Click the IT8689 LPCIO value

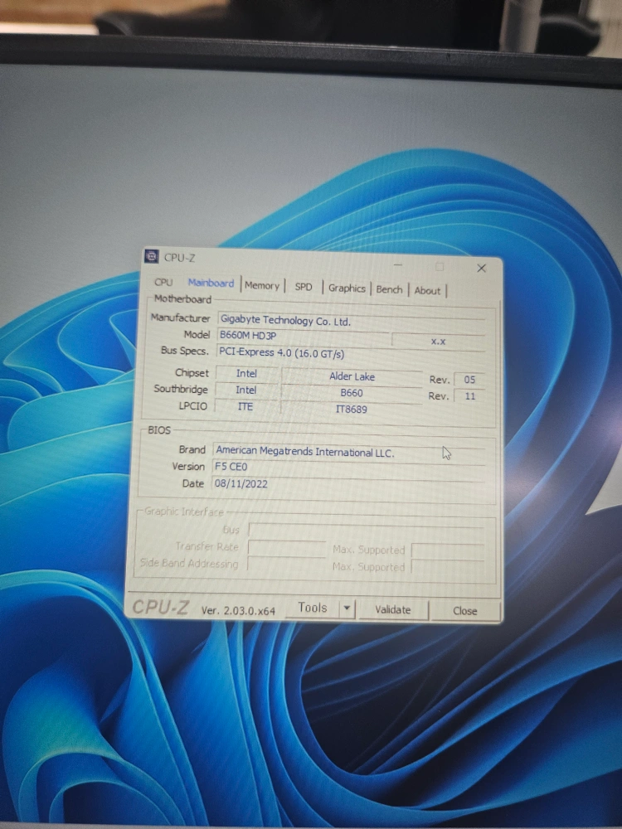point(351,410)
